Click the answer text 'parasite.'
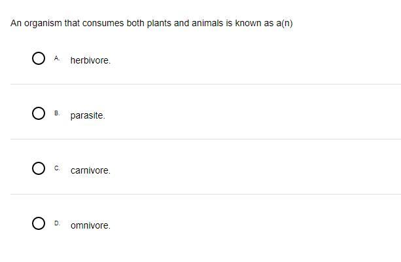The width and height of the screenshot is (401, 262). point(88,115)
